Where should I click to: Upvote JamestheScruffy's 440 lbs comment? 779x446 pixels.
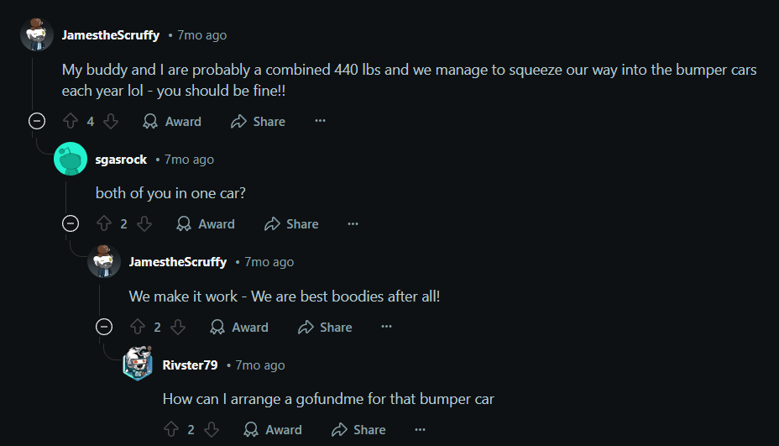click(x=71, y=121)
